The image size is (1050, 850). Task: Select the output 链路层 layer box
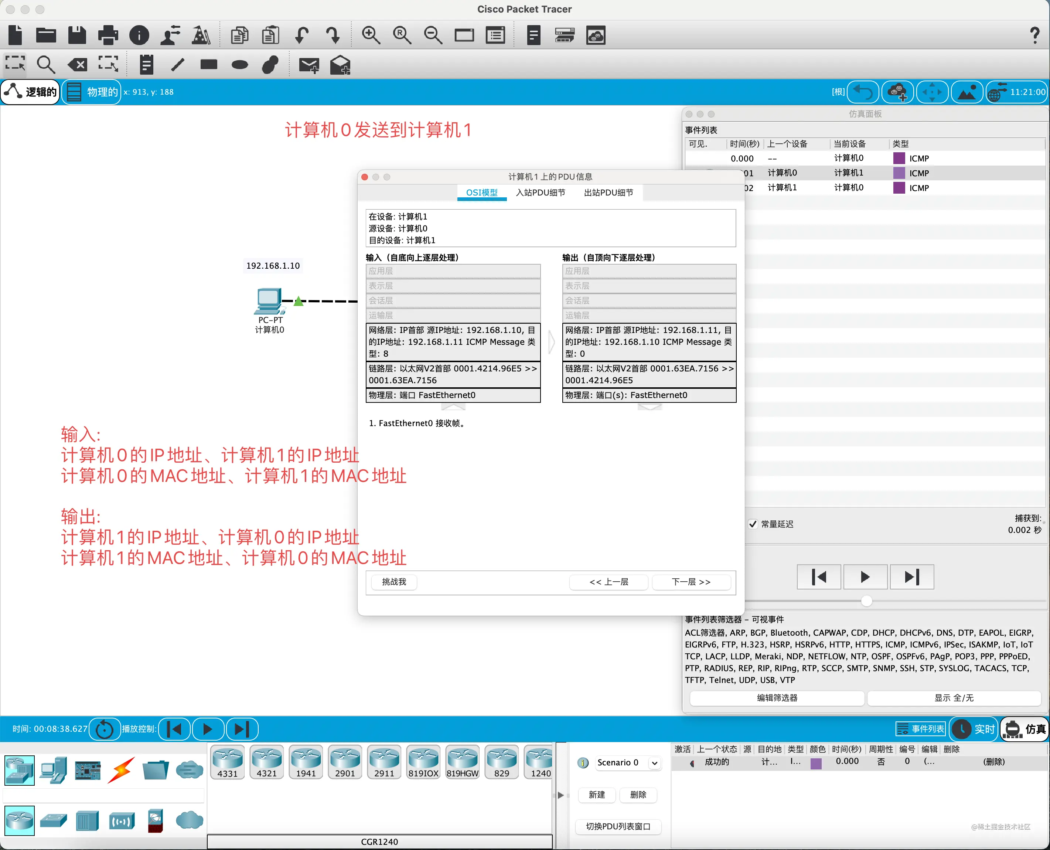point(649,374)
